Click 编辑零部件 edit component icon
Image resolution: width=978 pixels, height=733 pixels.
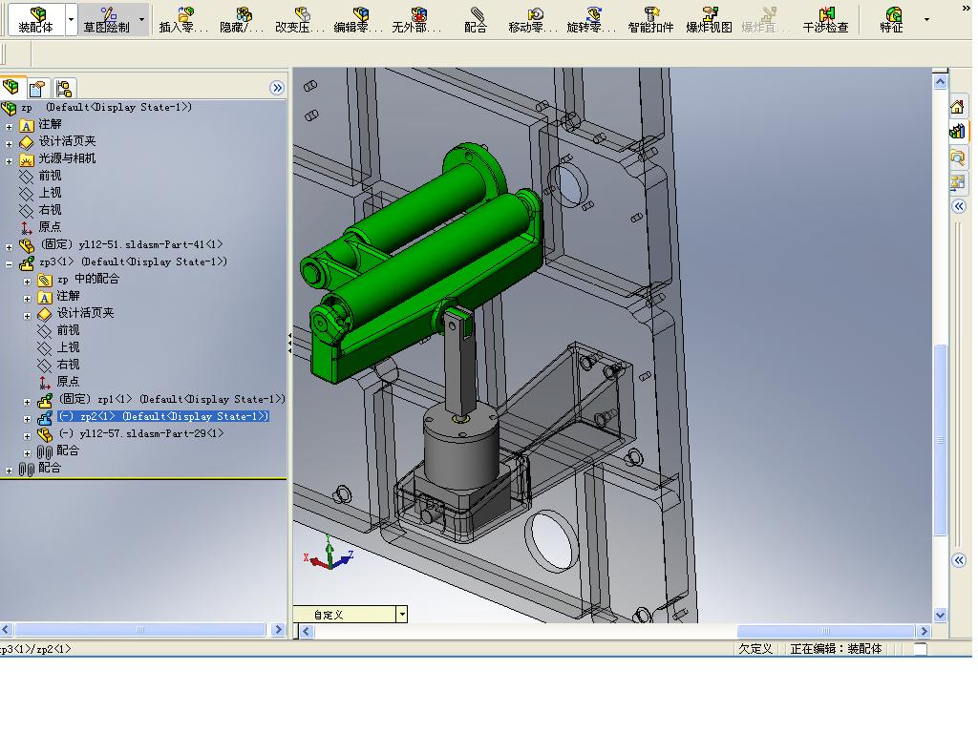[x=358, y=19]
